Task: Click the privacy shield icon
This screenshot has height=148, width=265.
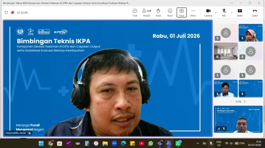Action: tap(6, 13)
